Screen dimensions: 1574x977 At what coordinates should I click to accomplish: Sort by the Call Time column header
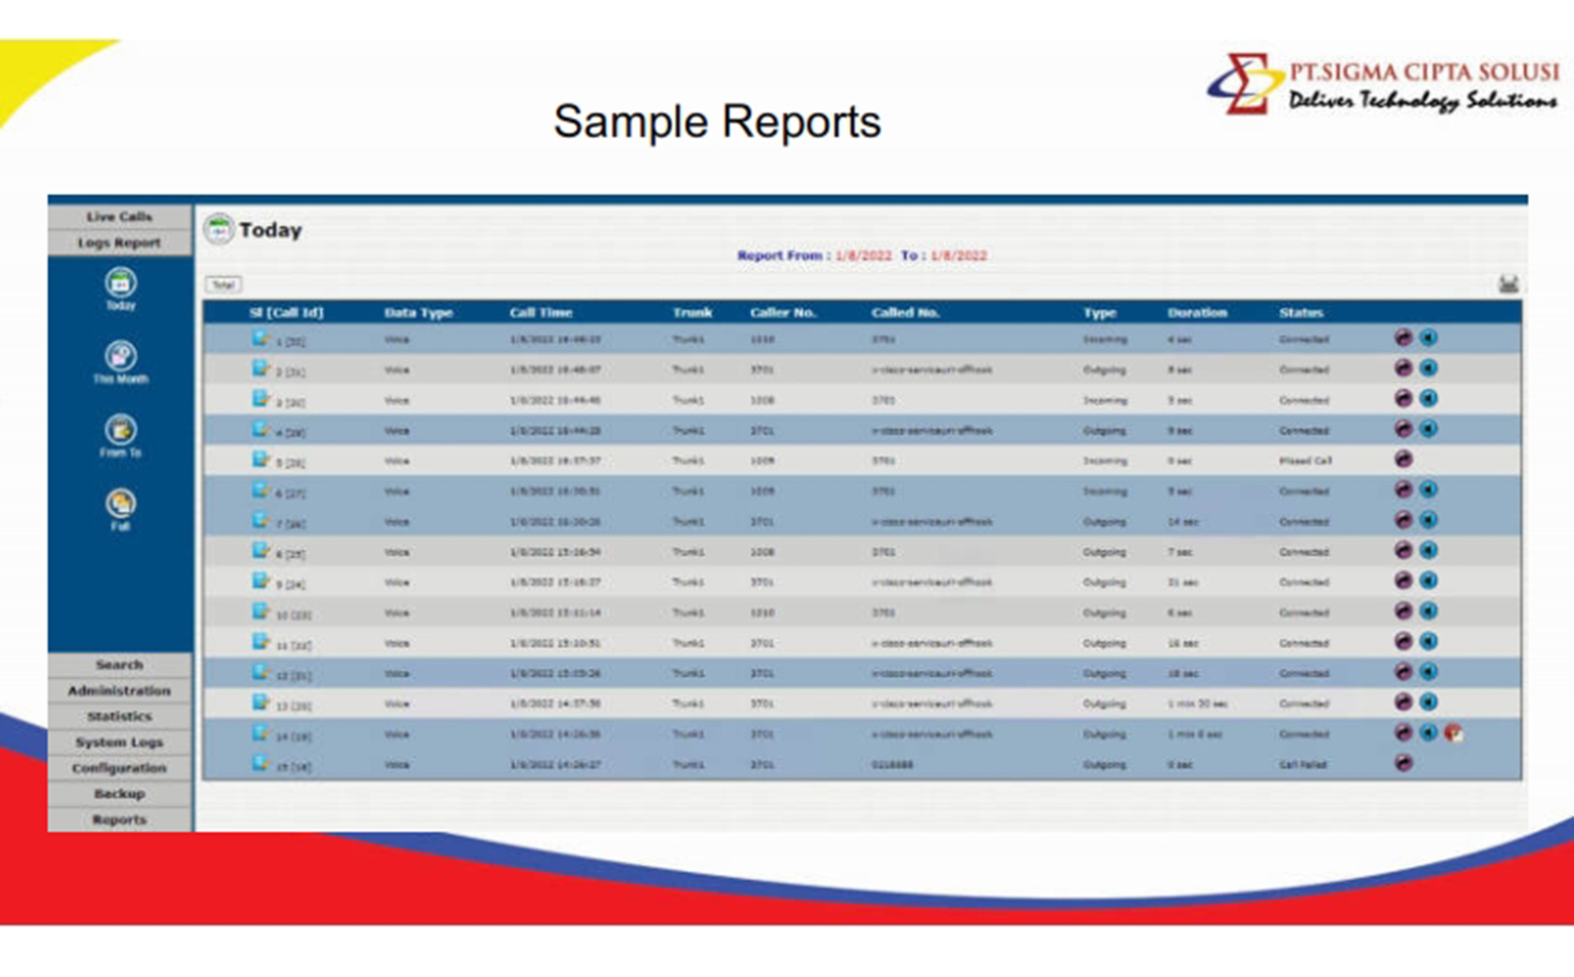click(x=541, y=312)
